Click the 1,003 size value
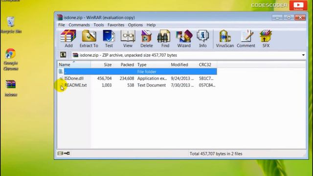This screenshot has width=313, height=176. [x=107, y=85]
